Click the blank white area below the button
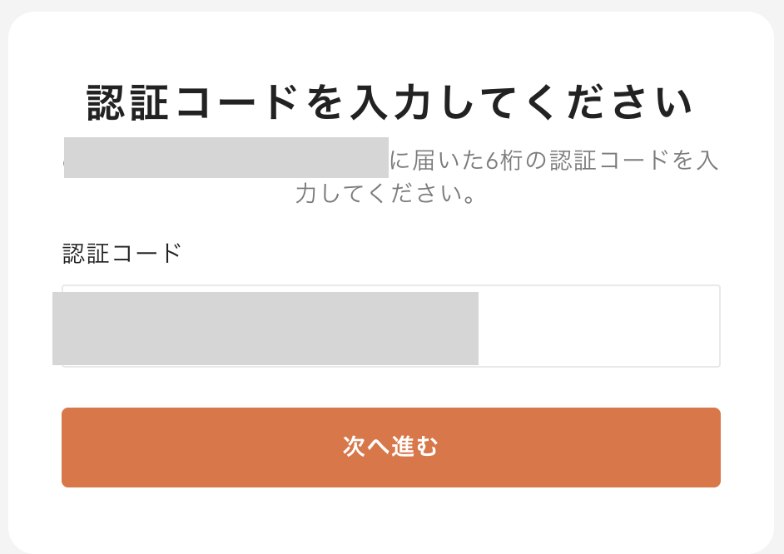Screen dimensions: 784x554 point(390,520)
